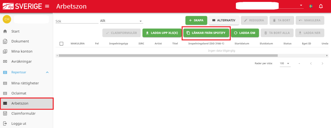Screen dimensions: 331x128
Task: Sort by MAKULERA column header
Action: pyautogui.click(x=78, y=44)
